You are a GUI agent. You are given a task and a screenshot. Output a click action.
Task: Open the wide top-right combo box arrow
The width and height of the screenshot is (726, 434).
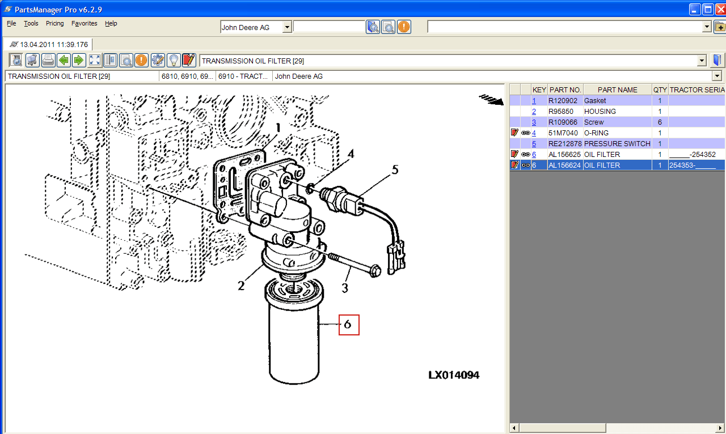coord(707,27)
